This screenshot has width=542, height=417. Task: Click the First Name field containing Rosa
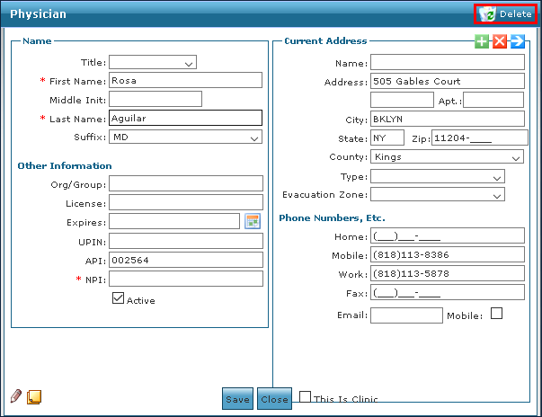185,80
